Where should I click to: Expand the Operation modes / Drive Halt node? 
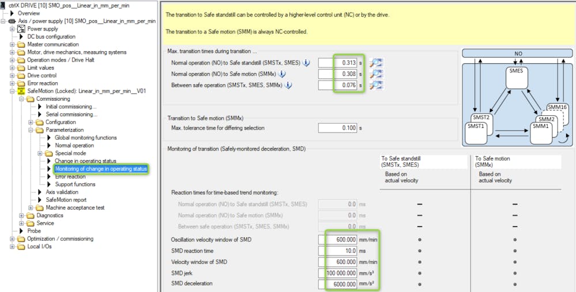(x=12, y=60)
